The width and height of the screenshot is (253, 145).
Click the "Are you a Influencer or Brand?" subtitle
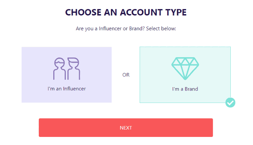126,29
